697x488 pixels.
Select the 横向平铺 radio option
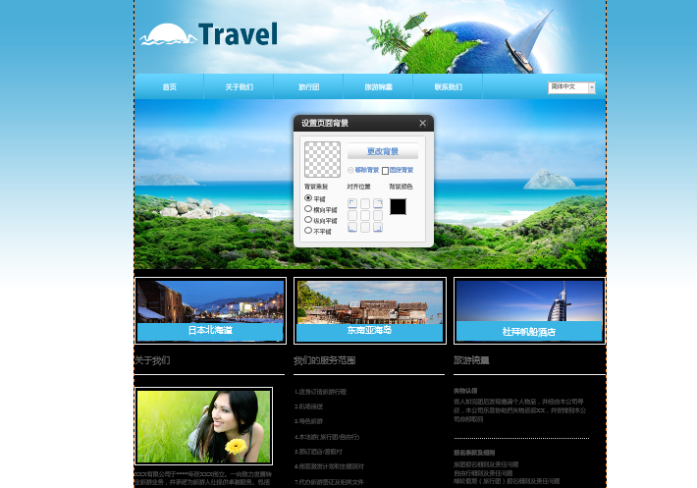308,209
